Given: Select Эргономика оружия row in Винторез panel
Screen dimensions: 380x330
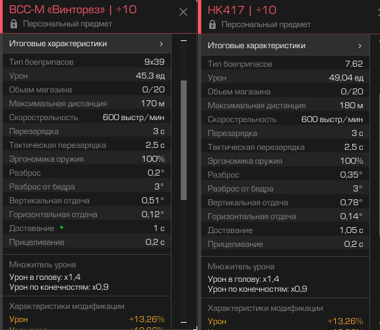Looking at the screenshot, I should coord(87,159).
